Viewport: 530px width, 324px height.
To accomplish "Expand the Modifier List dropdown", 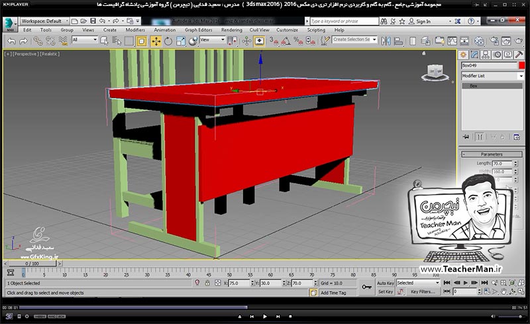I will tap(492, 76).
